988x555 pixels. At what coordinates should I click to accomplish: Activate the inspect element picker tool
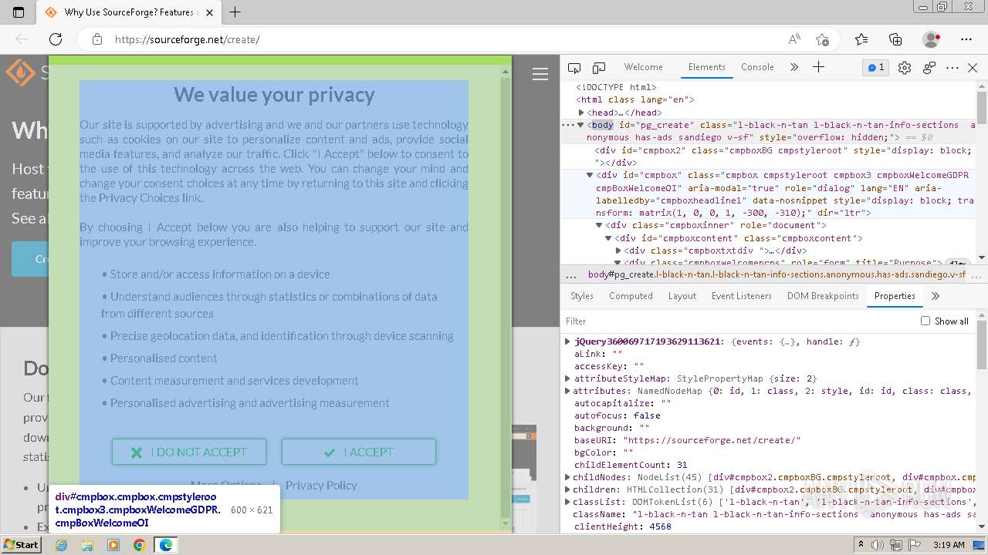574,68
